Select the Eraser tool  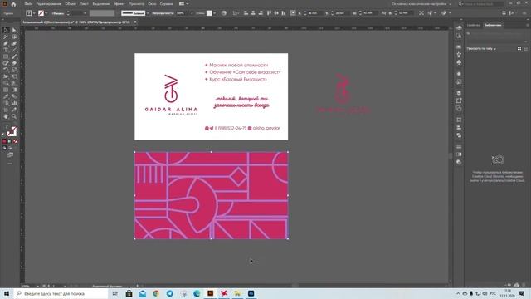(x=14, y=63)
